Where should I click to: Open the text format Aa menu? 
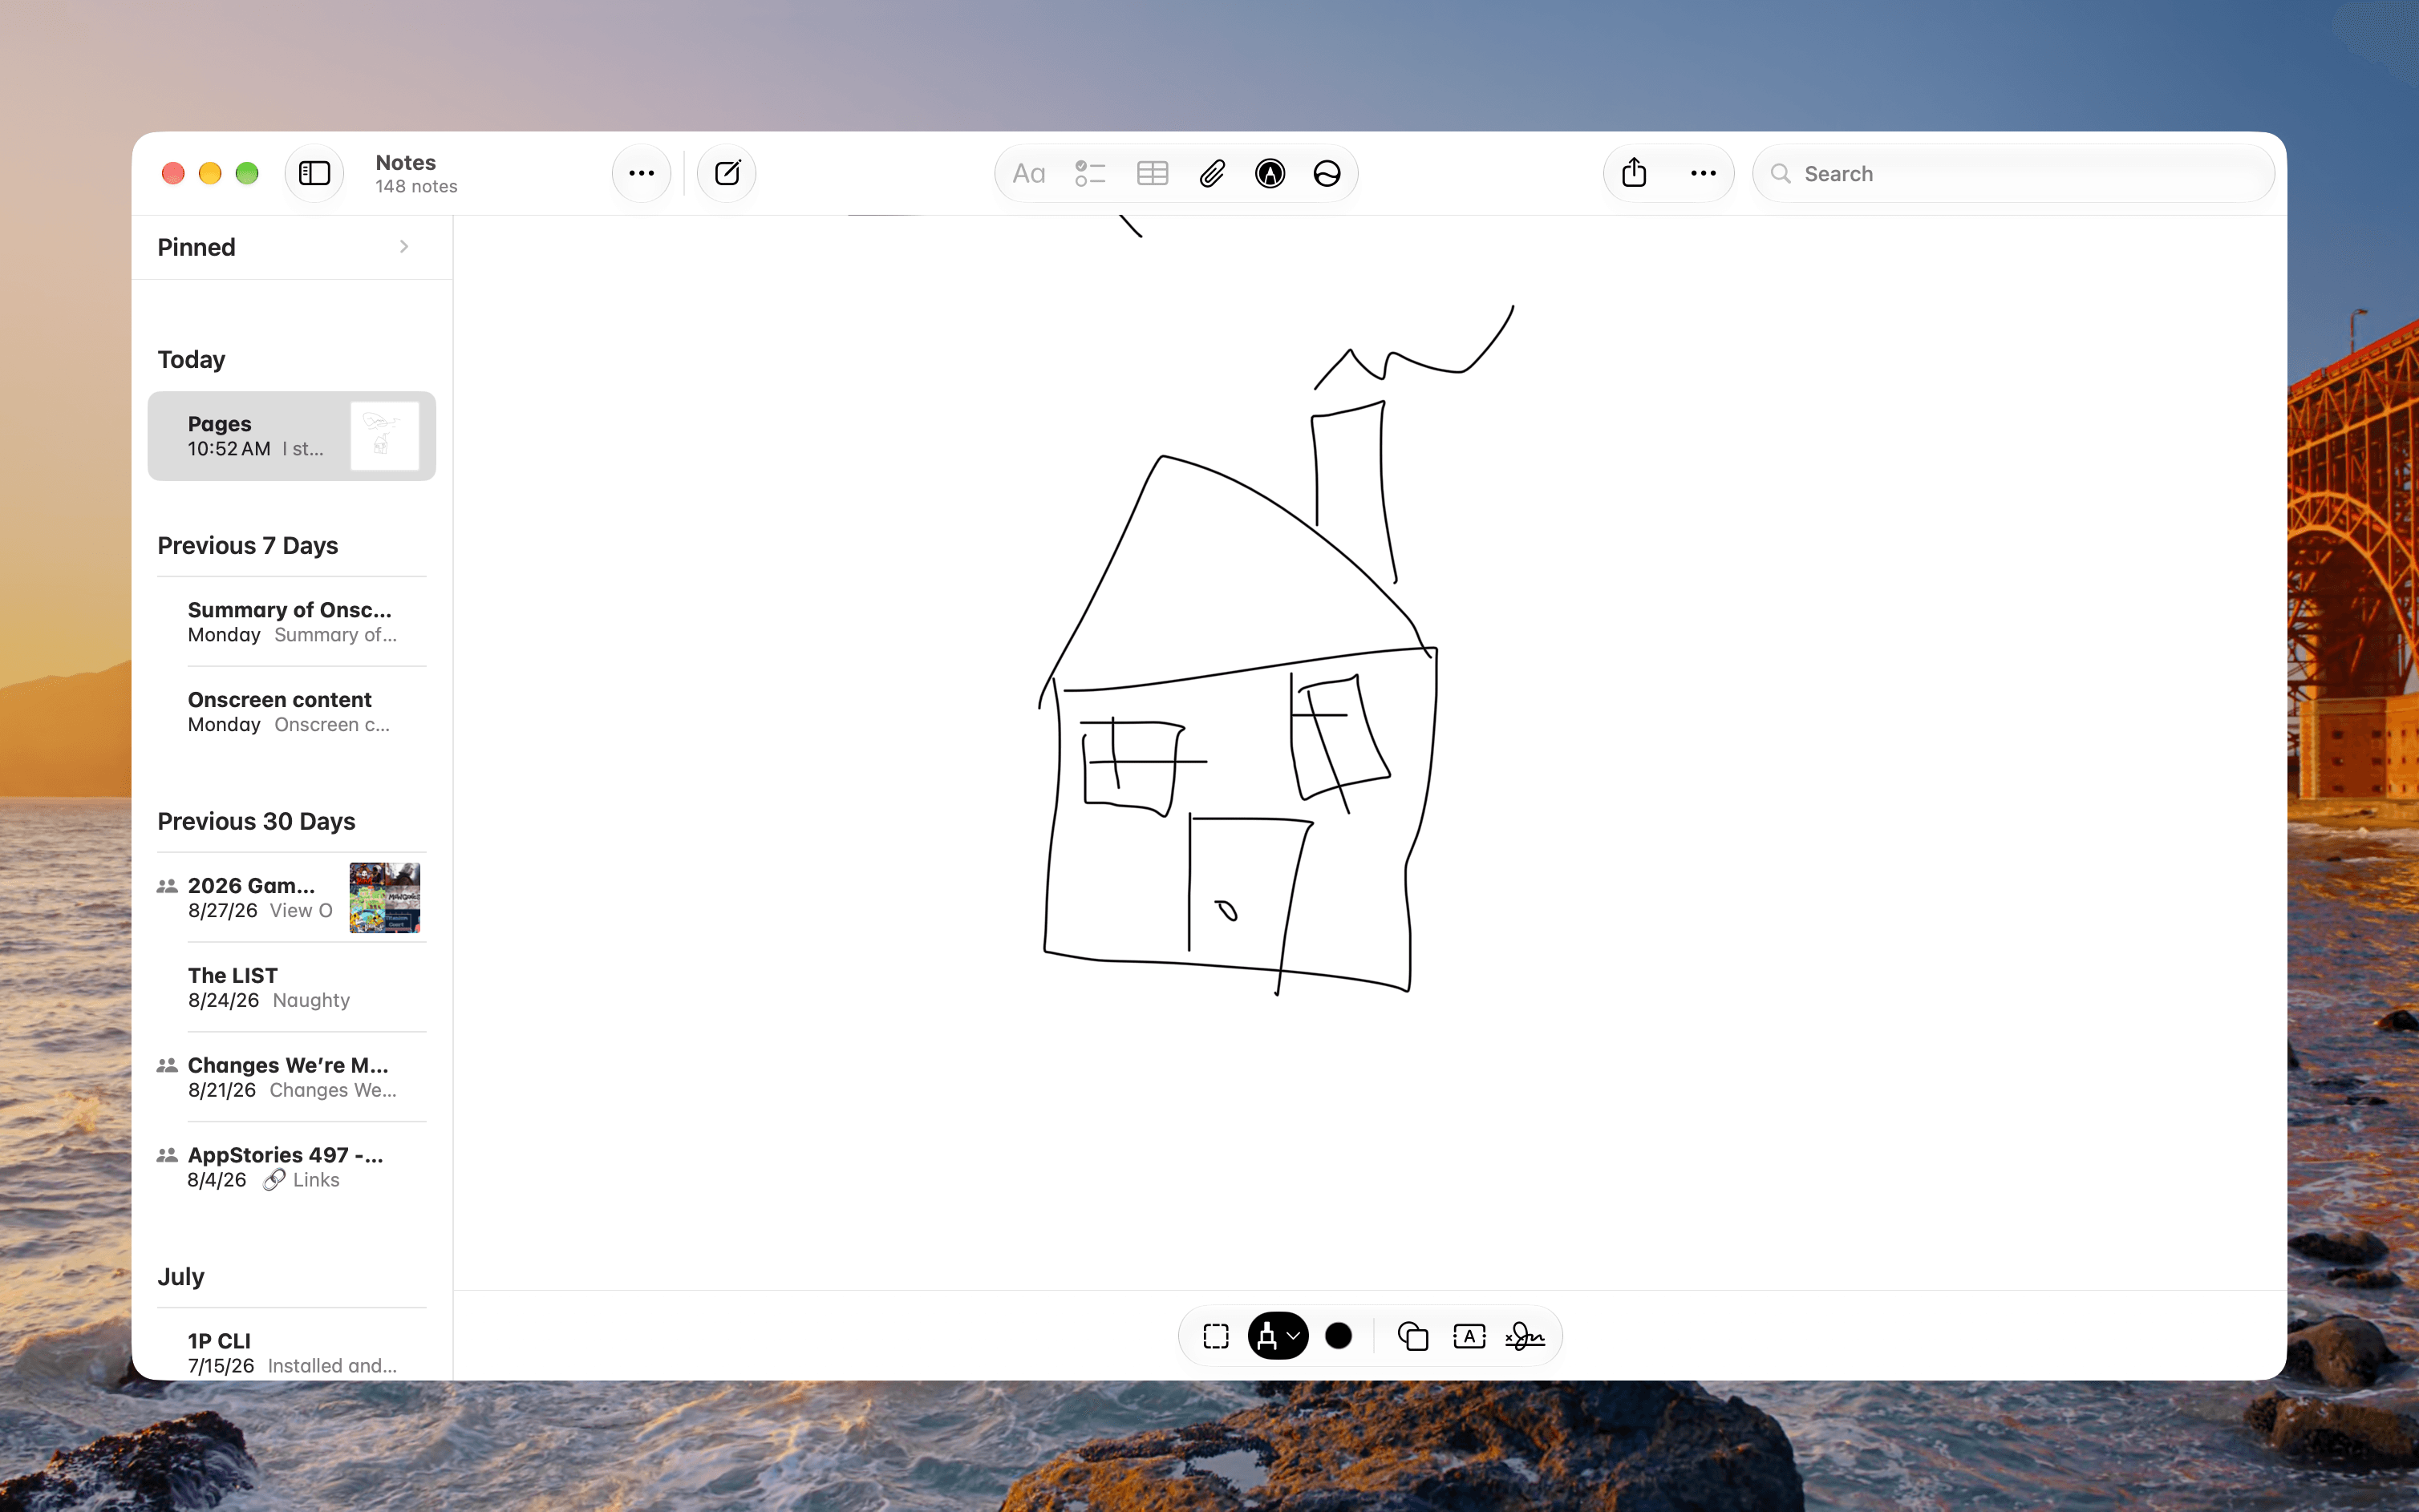click(1028, 174)
